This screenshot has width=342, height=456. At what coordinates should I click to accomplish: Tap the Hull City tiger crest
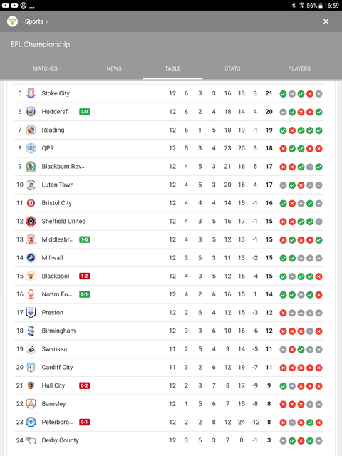tap(31, 385)
